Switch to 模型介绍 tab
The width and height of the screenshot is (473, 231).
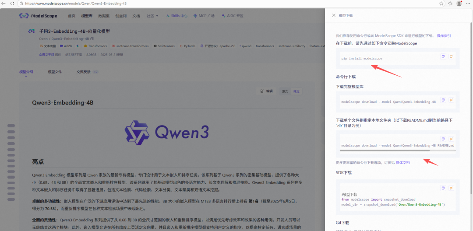26,72
